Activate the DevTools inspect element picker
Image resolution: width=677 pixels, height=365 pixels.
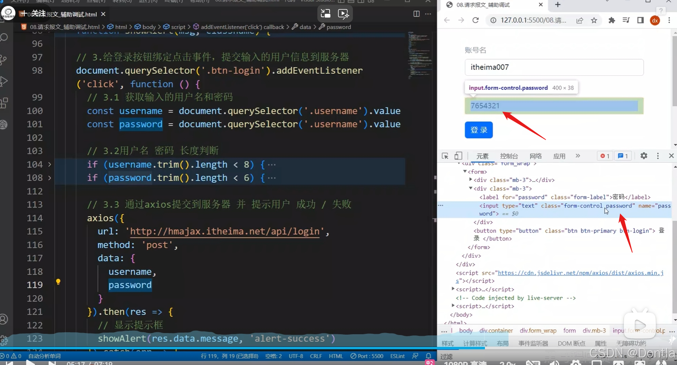click(445, 156)
